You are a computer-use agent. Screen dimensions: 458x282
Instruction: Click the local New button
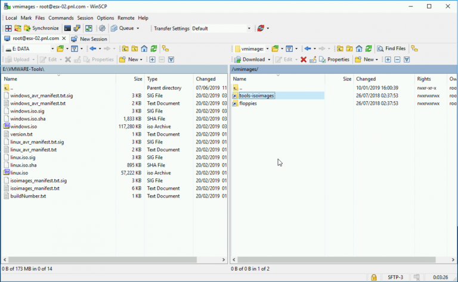129,59
